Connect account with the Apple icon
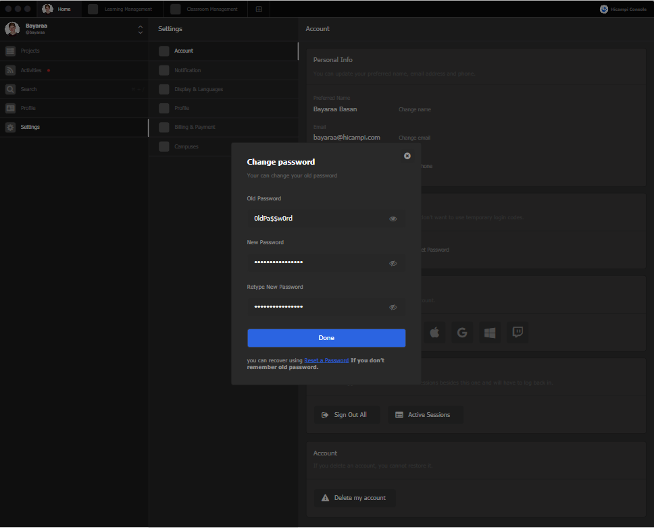Screen dimensions: 654x531 click(x=434, y=332)
